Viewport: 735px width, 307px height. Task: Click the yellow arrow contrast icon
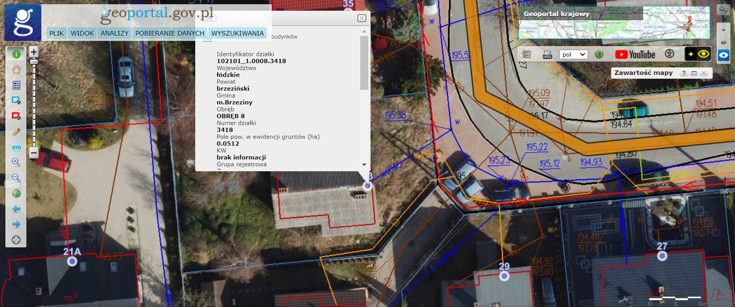point(691,54)
